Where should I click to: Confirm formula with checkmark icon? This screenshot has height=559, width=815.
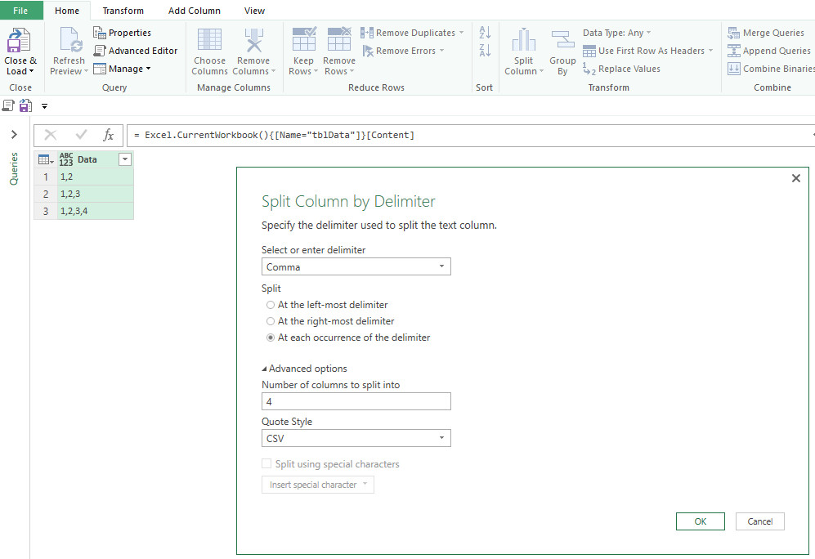pos(81,135)
